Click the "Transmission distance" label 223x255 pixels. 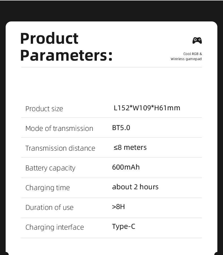click(60, 148)
